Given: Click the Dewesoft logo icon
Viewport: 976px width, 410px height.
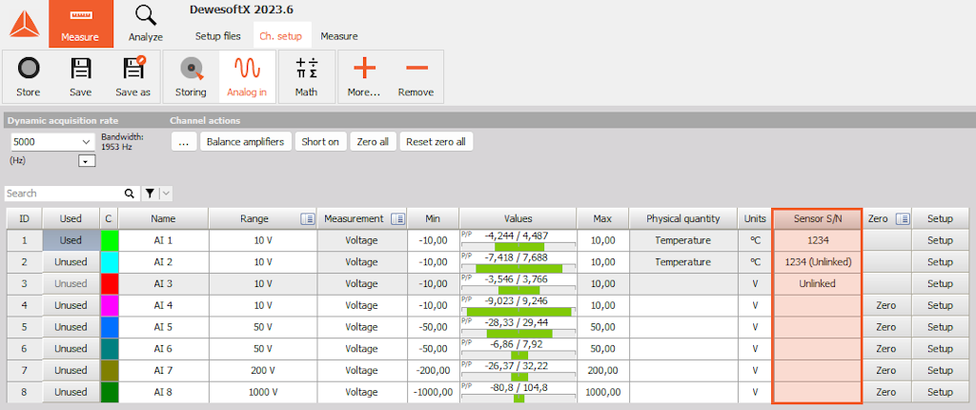Looking at the screenshot, I should point(24,24).
